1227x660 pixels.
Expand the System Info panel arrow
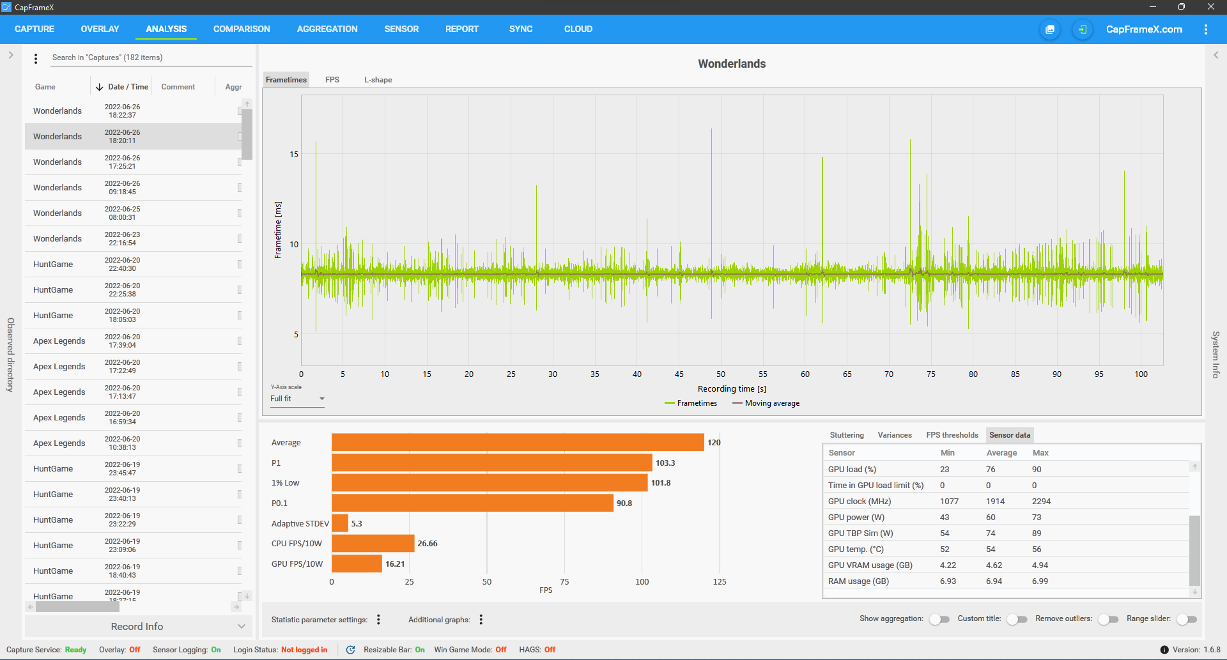click(x=1216, y=56)
